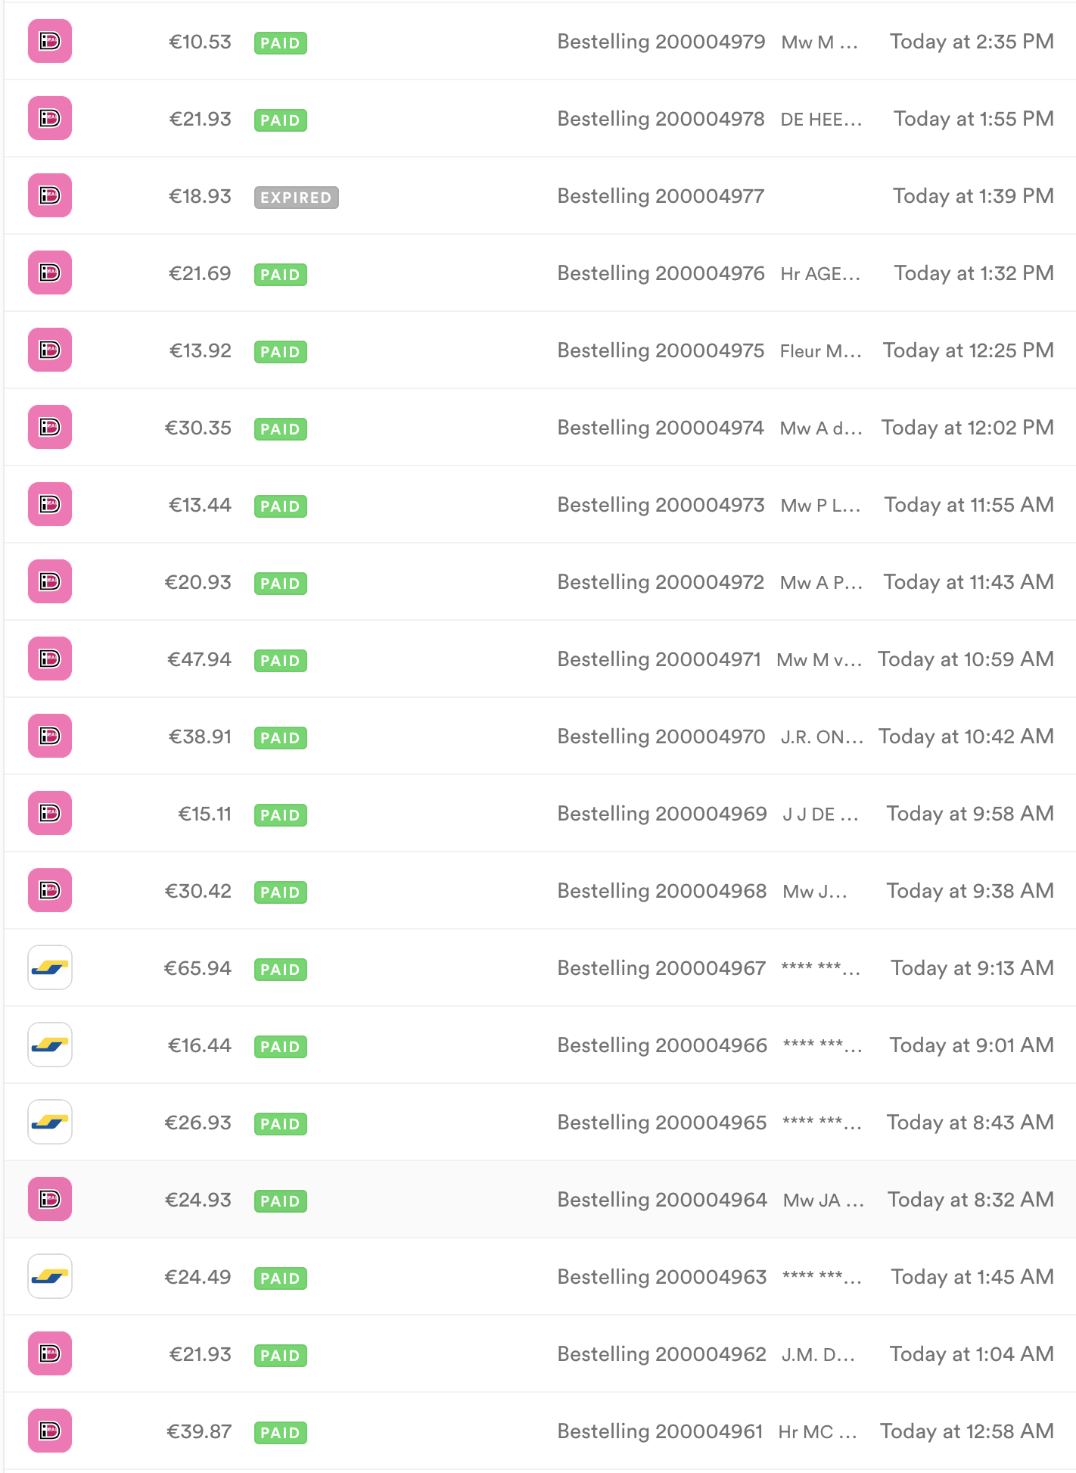Click the Bancontact icon for €24.49 payment

pyautogui.click(x=50, y=1276)
